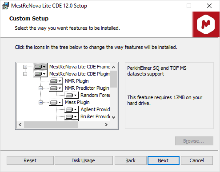The image size is (220, 172).
Task: Click the drive icon beside Random Forest feature
Action: pos(72,95)
